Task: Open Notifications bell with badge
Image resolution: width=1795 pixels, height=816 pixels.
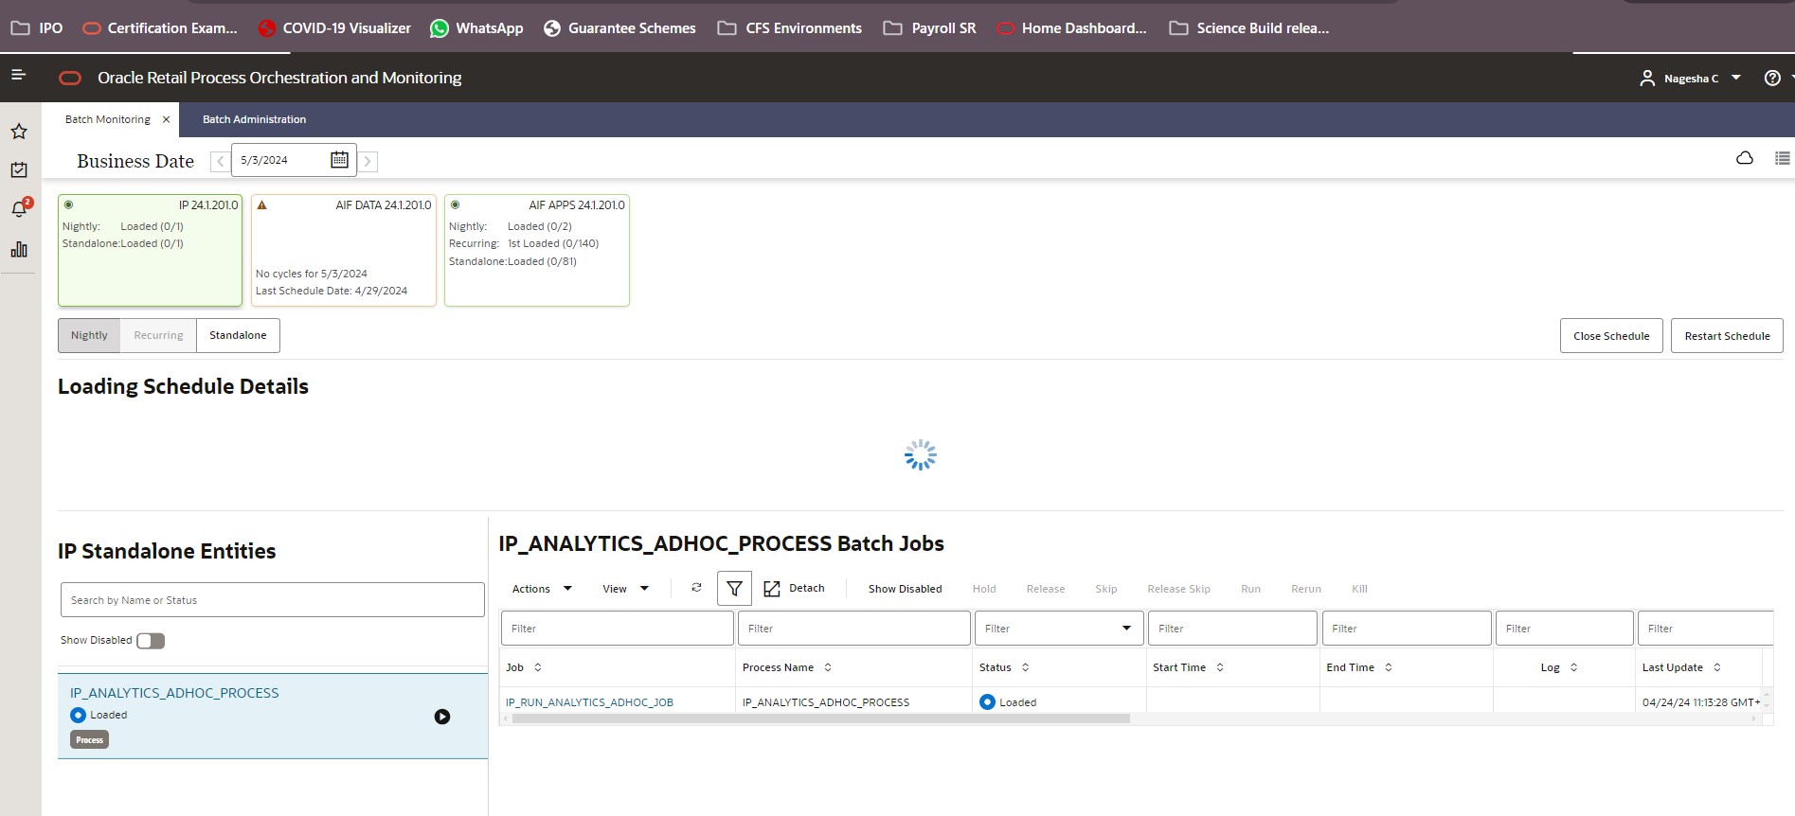Action: point(19,209)
